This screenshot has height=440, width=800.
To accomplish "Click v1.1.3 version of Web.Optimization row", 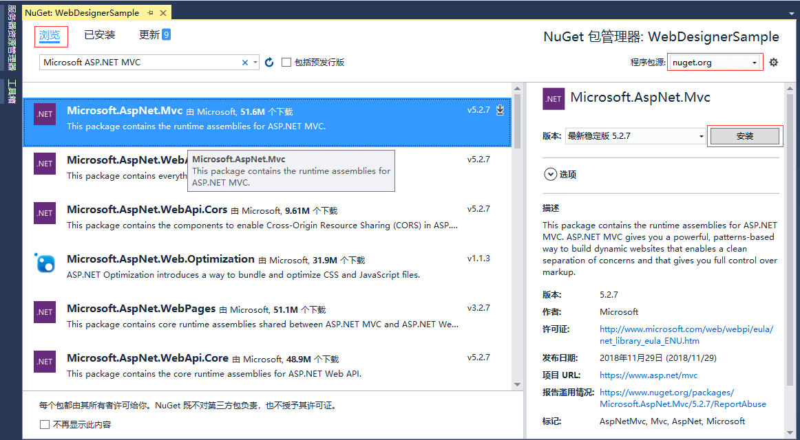I will click(x=478, y=258).
